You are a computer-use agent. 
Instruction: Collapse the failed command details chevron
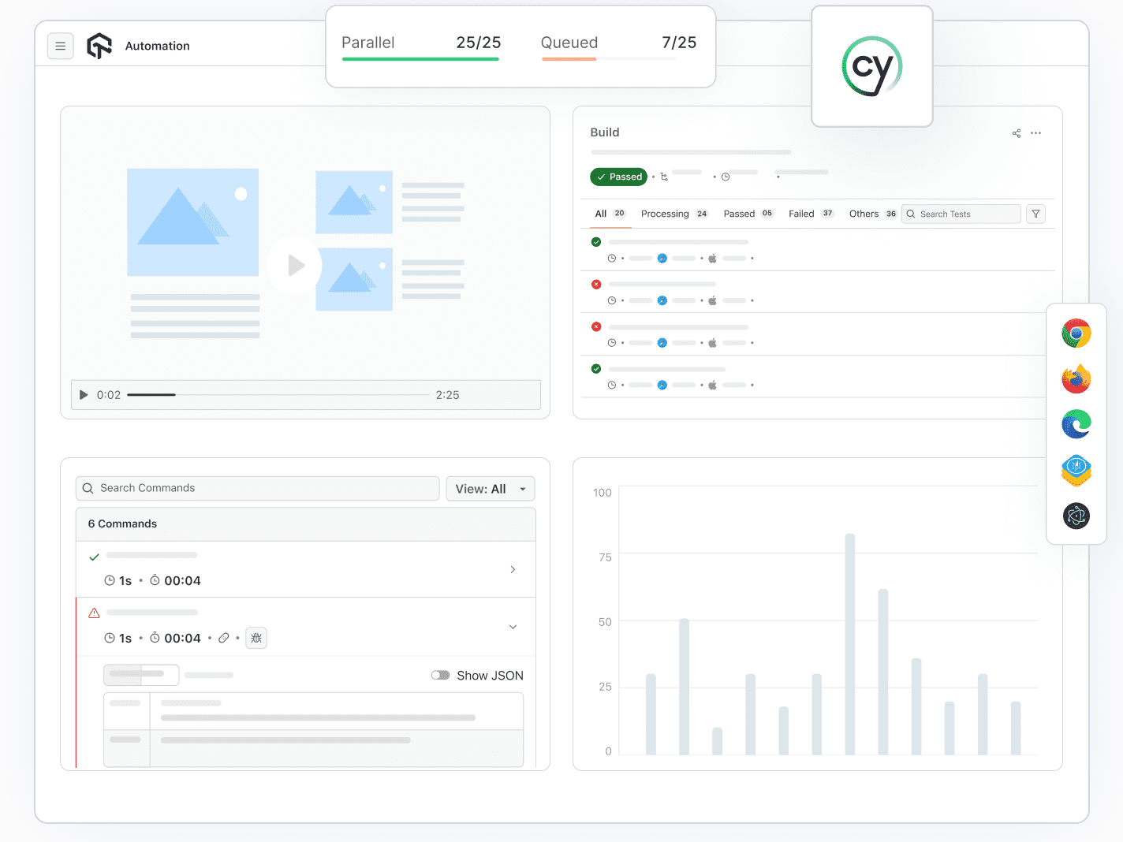pyautogui.click(x=513, y=627)
